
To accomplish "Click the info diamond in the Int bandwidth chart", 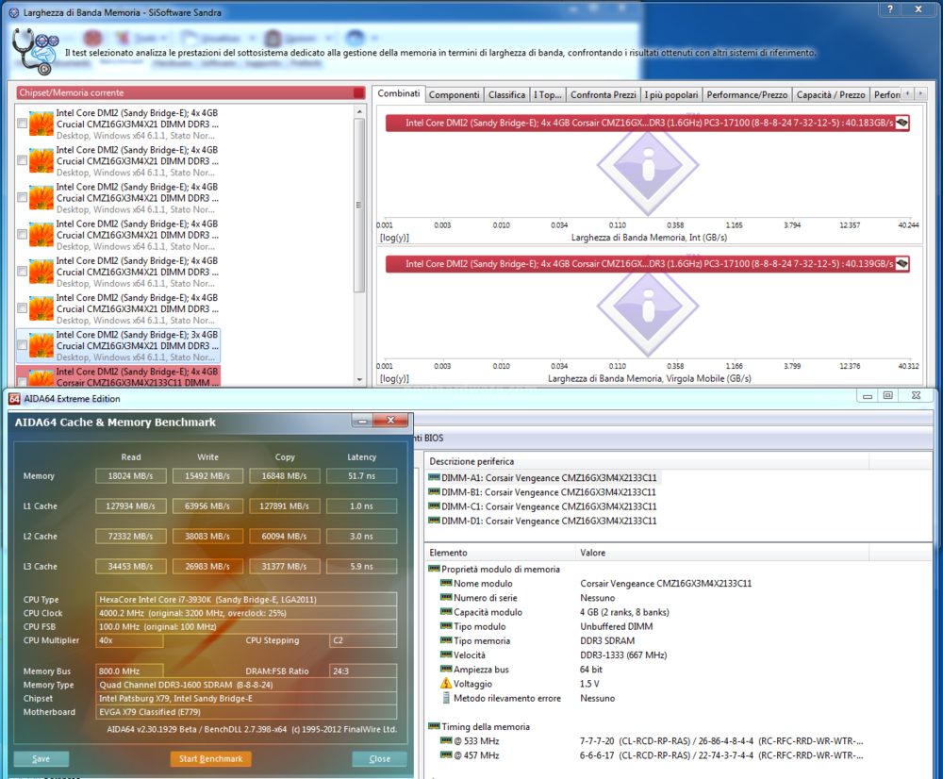I will click(648, 165).
